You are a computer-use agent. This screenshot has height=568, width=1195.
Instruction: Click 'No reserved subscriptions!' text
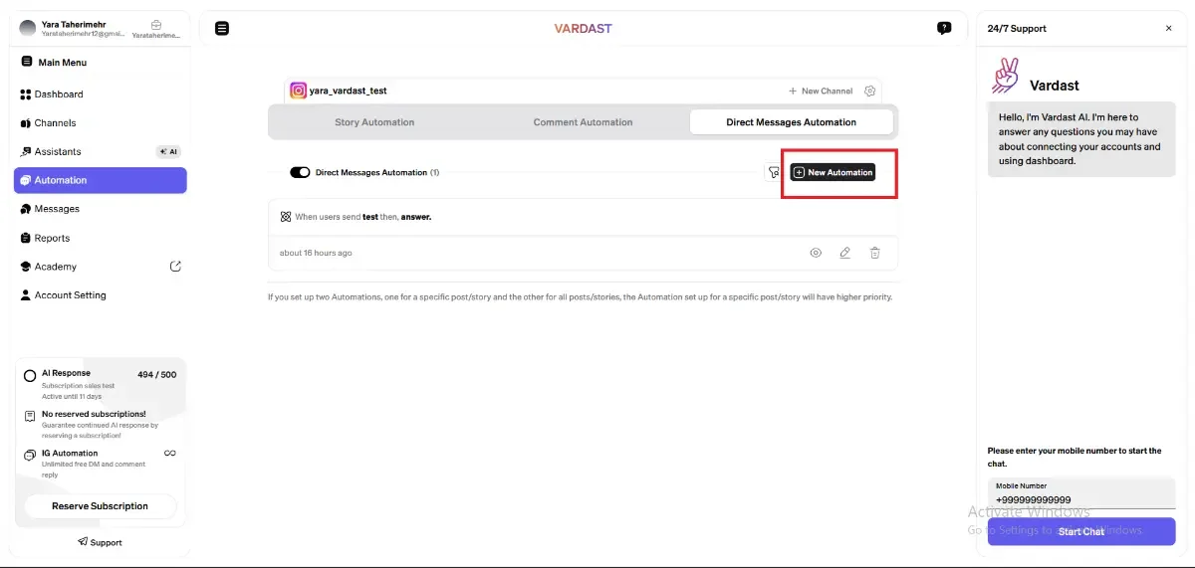point(94,414)
